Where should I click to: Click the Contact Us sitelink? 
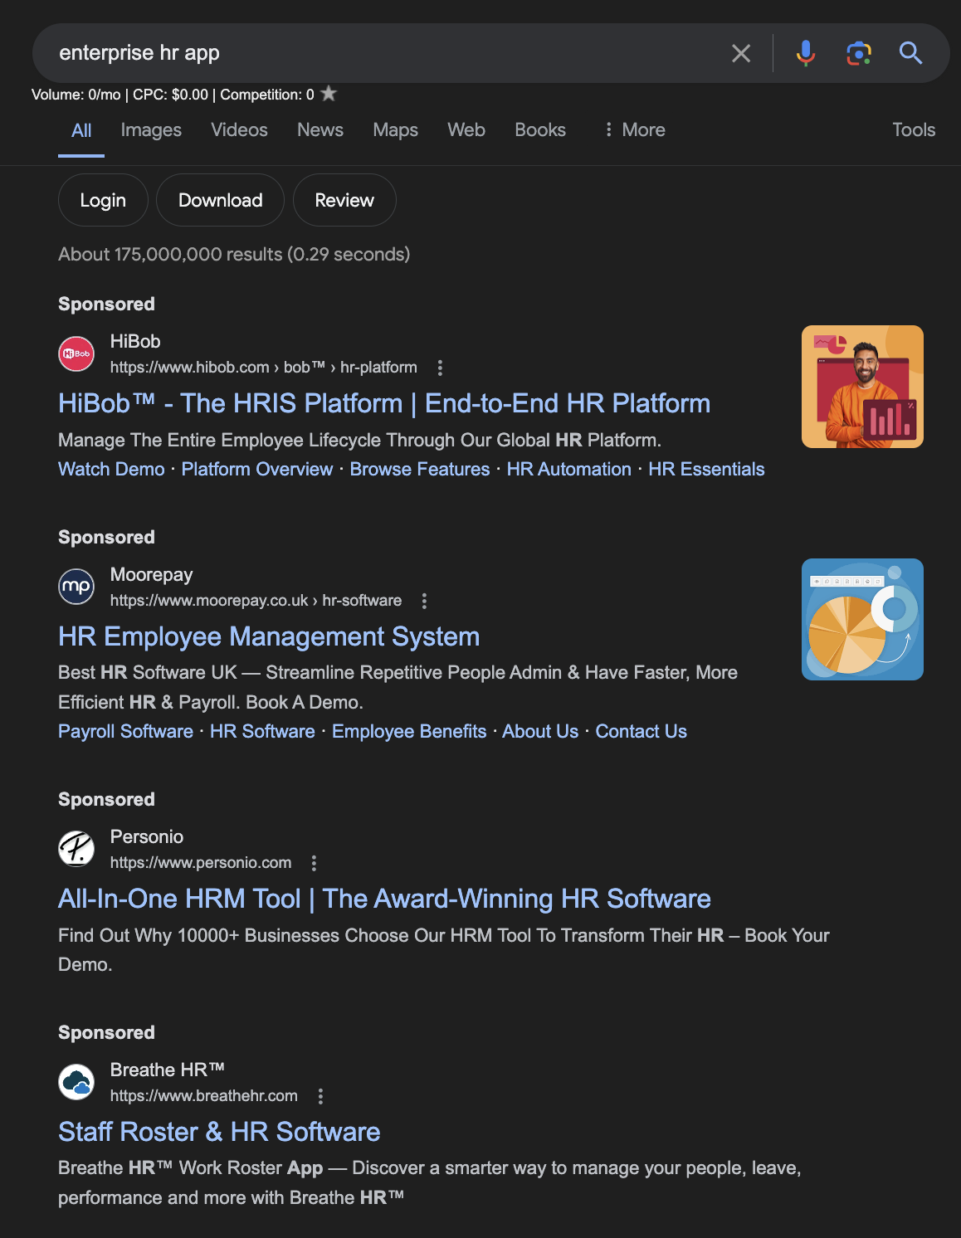[641, 731]
